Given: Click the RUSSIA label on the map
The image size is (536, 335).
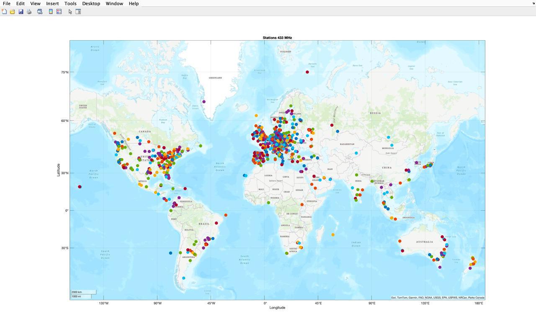Looking at the screenshot, I should click(375, 113).
